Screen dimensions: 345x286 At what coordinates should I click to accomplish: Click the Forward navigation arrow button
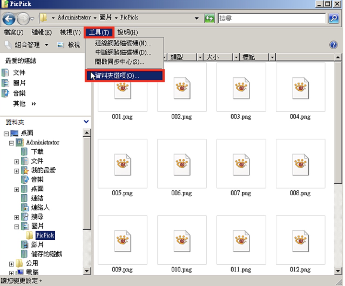[23, 19]
